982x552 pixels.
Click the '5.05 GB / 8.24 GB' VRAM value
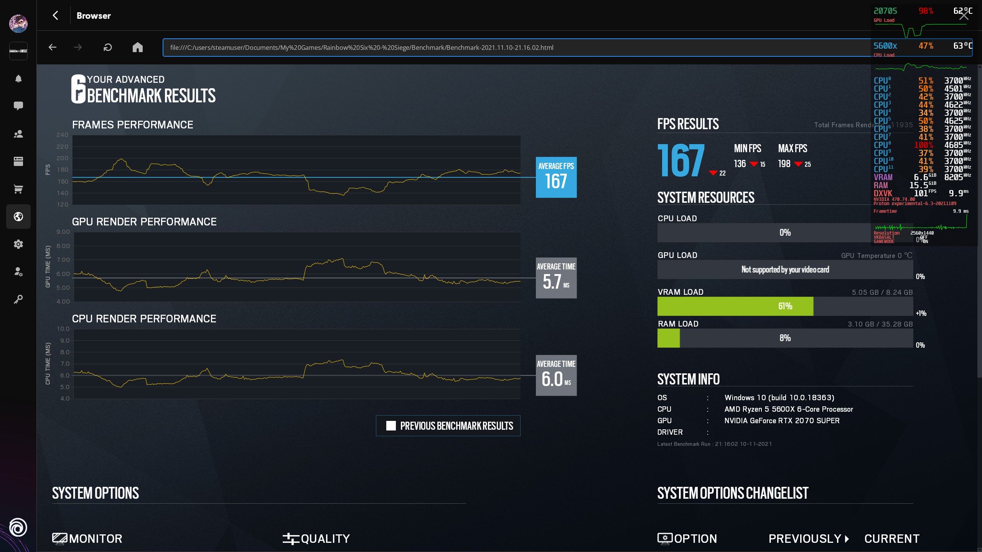[882, 292]
